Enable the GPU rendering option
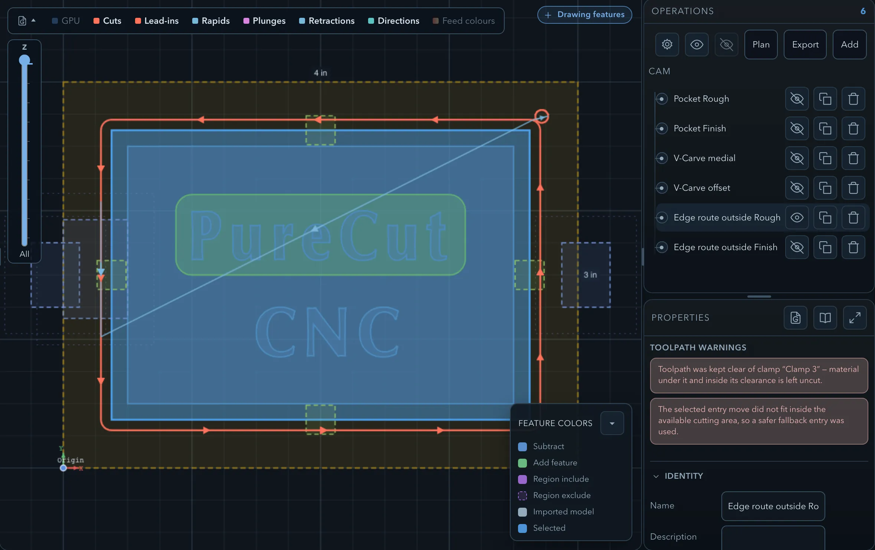This screenshot has width=875, height=550. (66, 21)
